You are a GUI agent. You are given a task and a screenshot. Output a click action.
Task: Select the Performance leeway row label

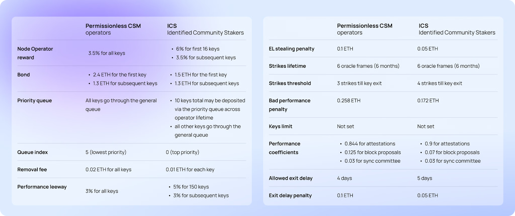pyautogui.click(x=42, y=187)
